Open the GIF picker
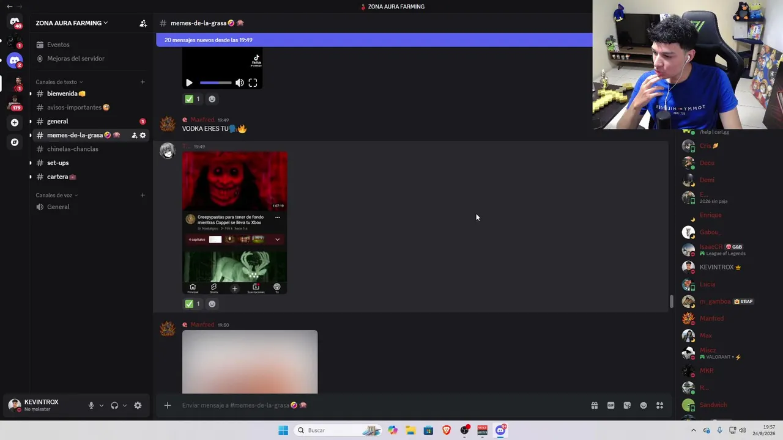Viewport: 783px width, 440px height. pyautogui.click(x=610, y=405)
